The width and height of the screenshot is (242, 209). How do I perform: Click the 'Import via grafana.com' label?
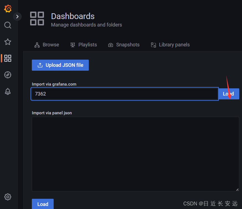pos(54,84)
